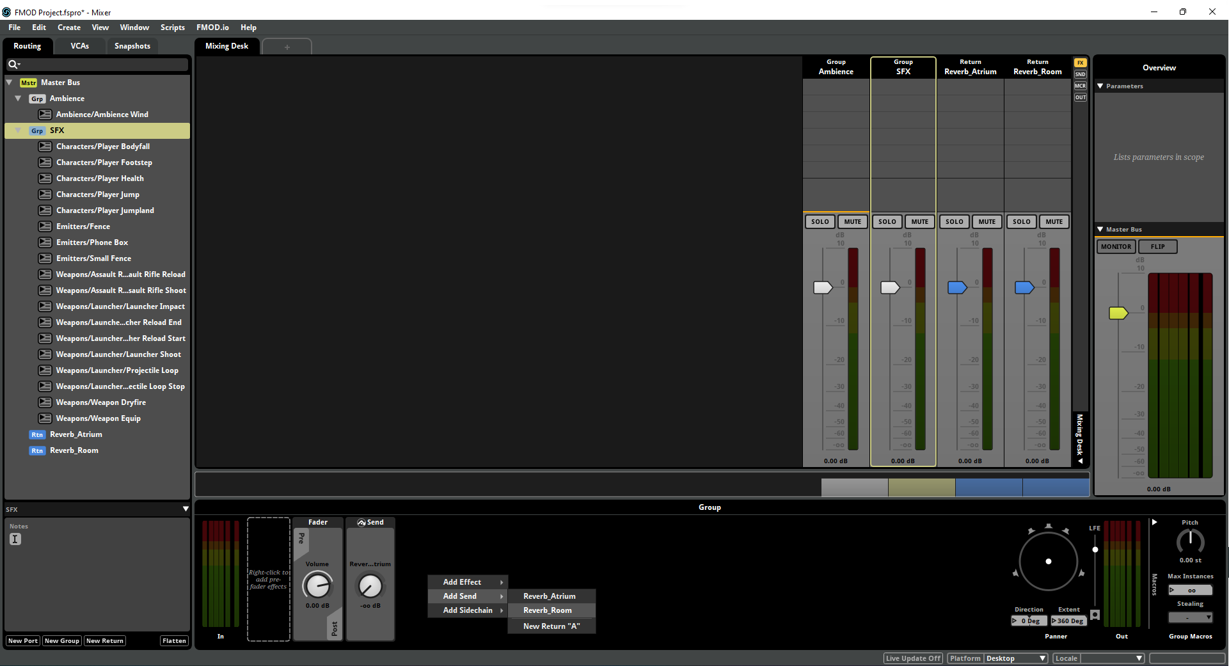Click the Pitch knob

pos(1191,542)
